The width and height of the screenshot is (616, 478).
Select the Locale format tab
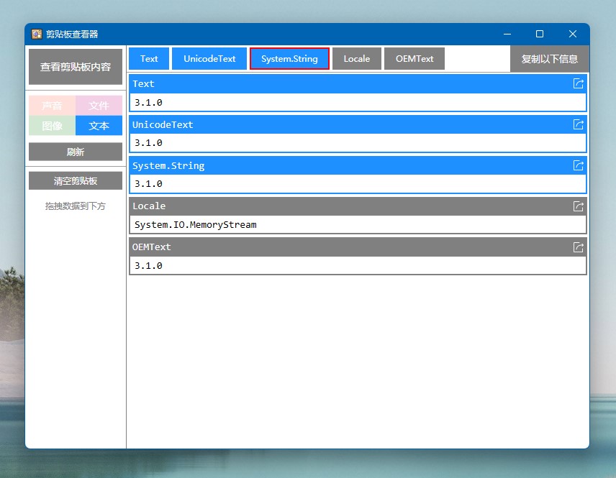tap(357, 58)
